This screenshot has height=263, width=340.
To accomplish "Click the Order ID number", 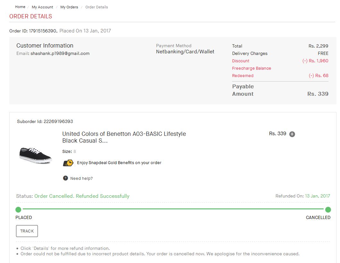I will pos(43,31).
